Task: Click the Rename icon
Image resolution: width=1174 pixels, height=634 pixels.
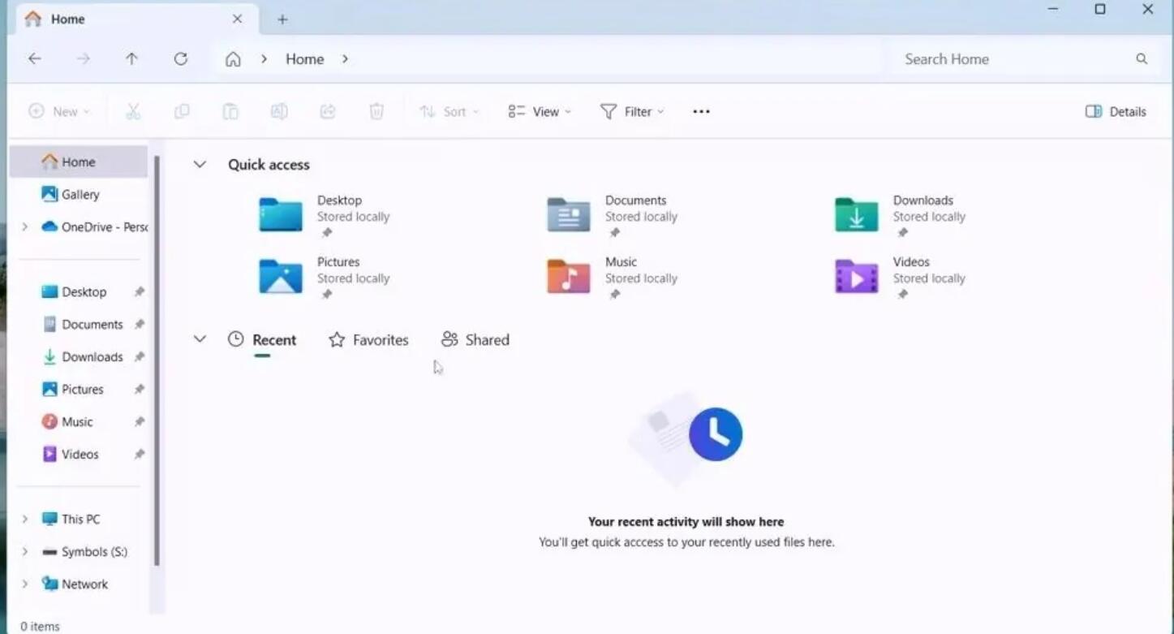Action: coord(279,111)
